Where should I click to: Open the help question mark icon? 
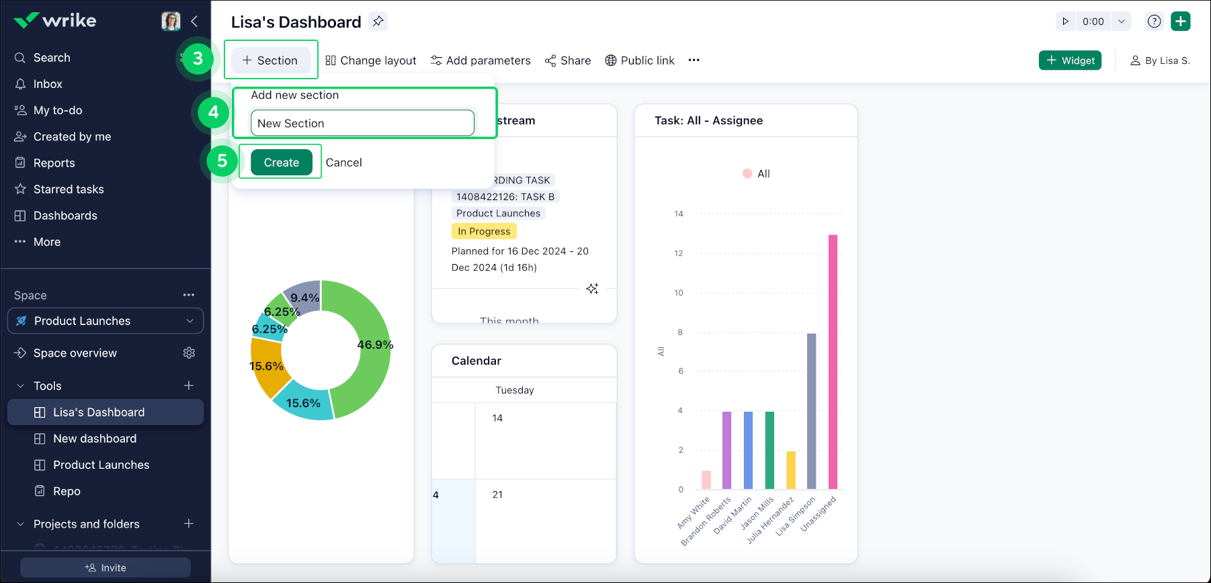click(x=1154, y=21)
